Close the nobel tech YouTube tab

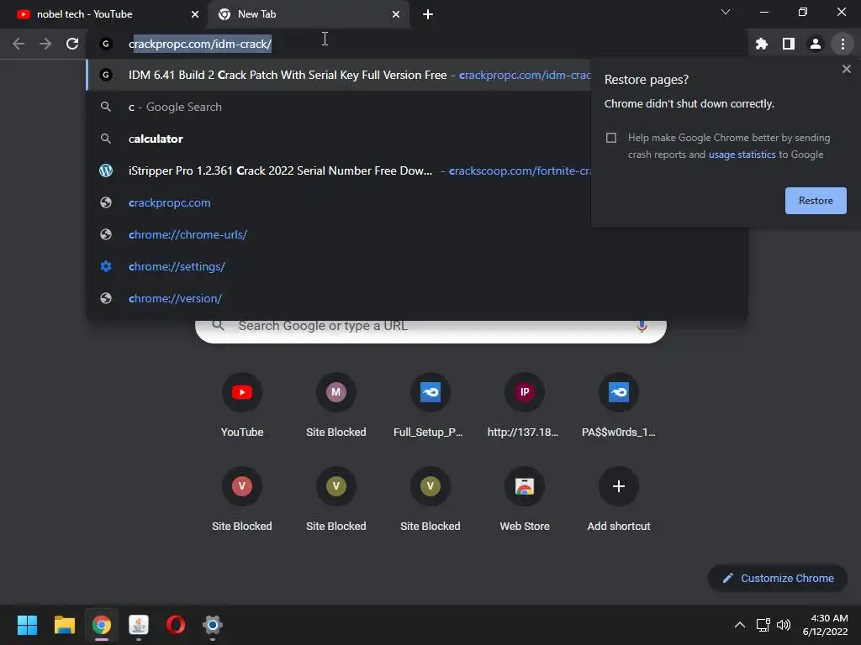(194, 14)
